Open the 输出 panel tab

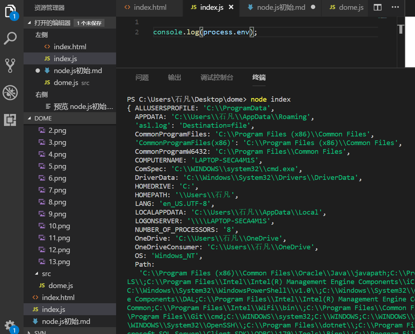[174, 77]
